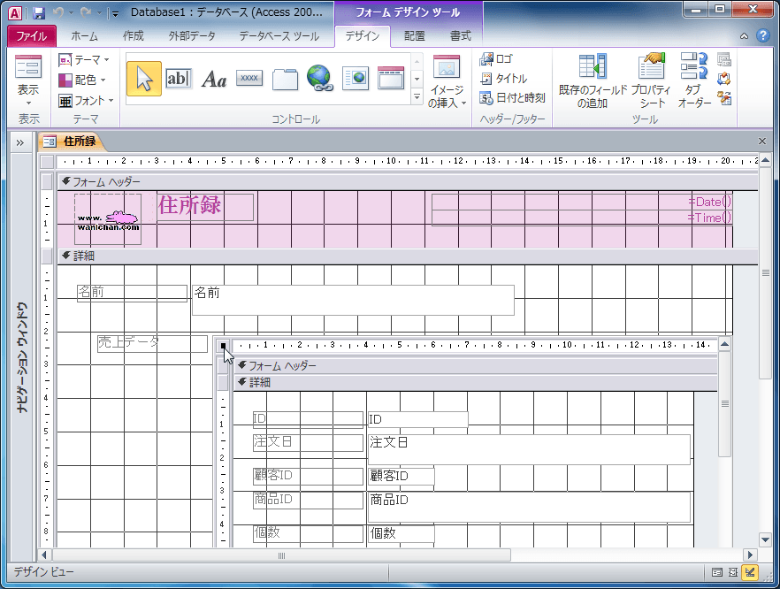Select the subform フォーム ヘッダー section bar

(x=475, y=366)
